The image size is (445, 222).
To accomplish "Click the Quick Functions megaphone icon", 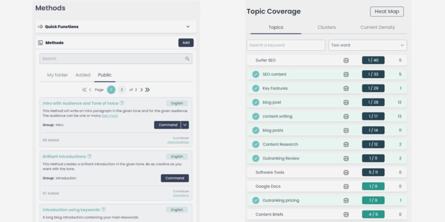I will tap(40, 26).
